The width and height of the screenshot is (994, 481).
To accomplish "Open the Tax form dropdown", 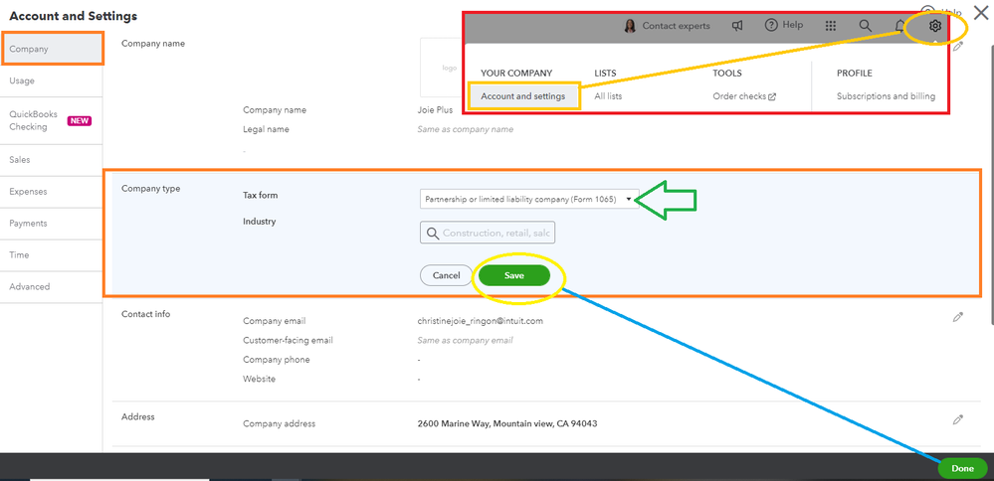I will click(x=529, y=199).
